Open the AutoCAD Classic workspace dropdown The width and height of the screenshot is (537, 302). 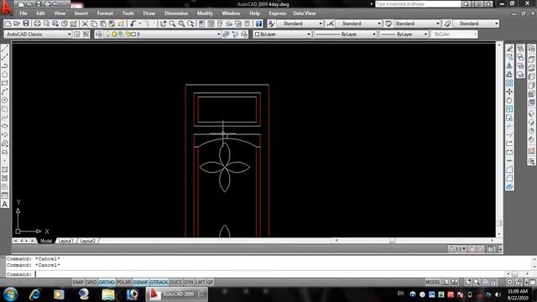coord(38,34)
